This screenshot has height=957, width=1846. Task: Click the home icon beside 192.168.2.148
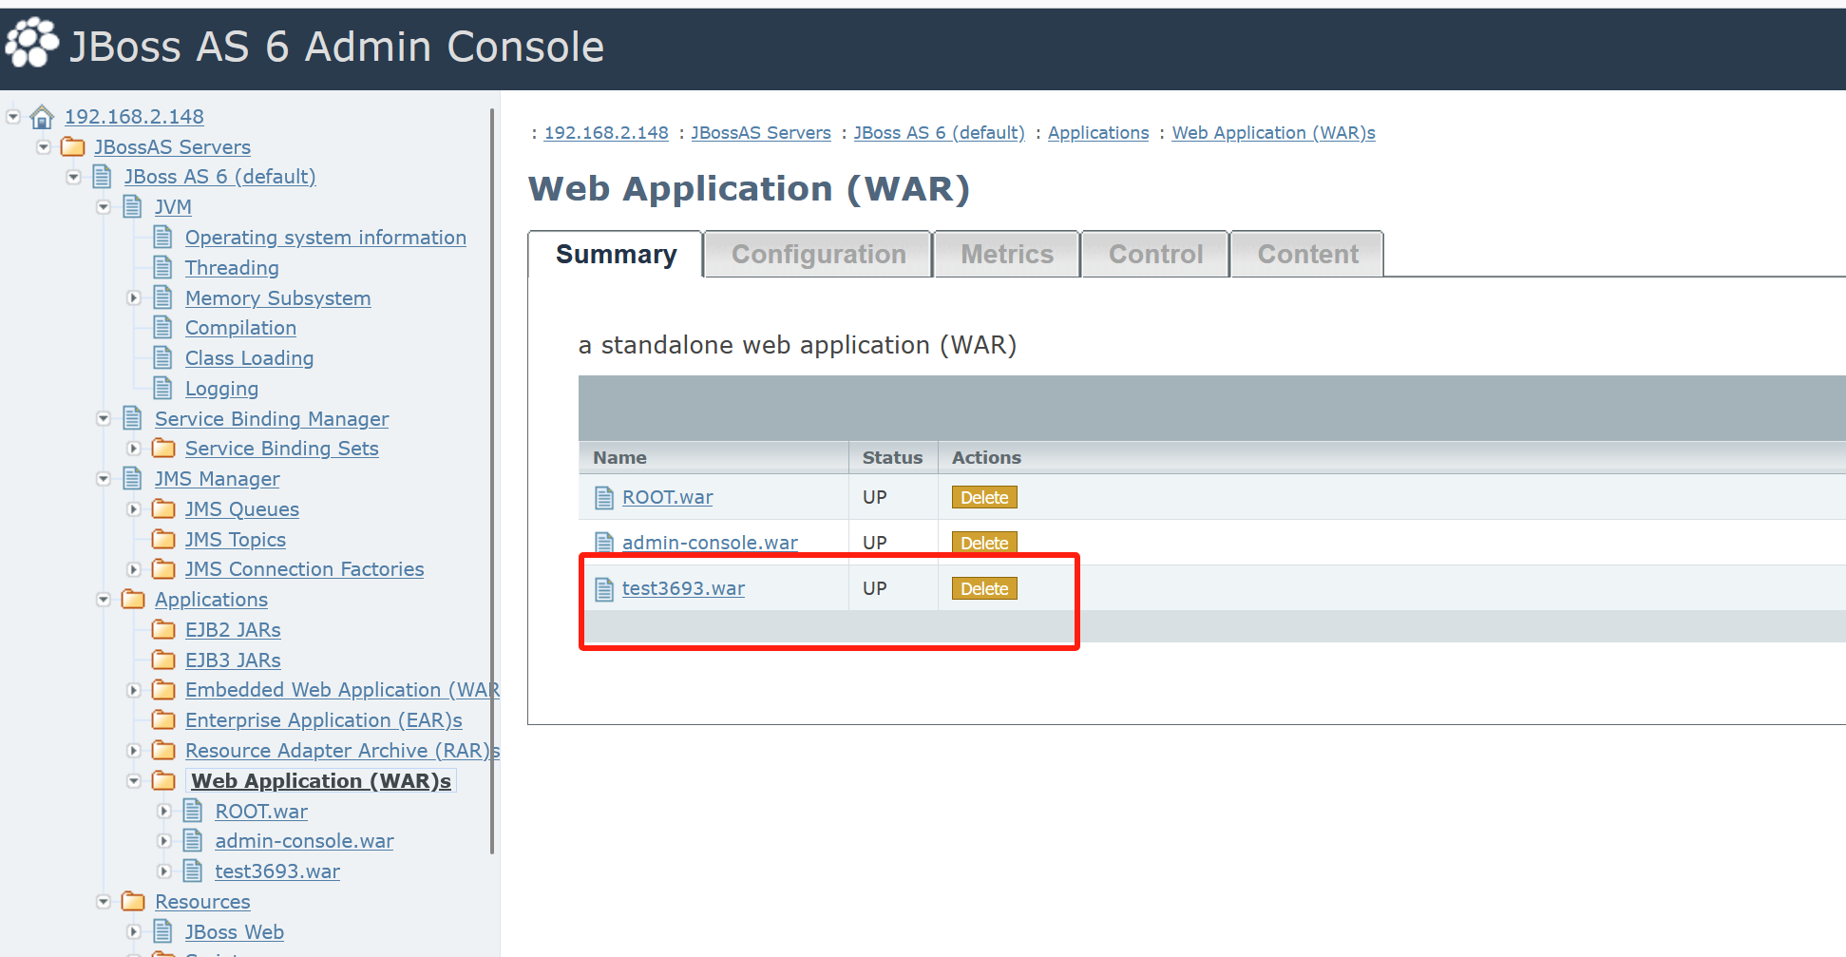(x=42, y=117)
